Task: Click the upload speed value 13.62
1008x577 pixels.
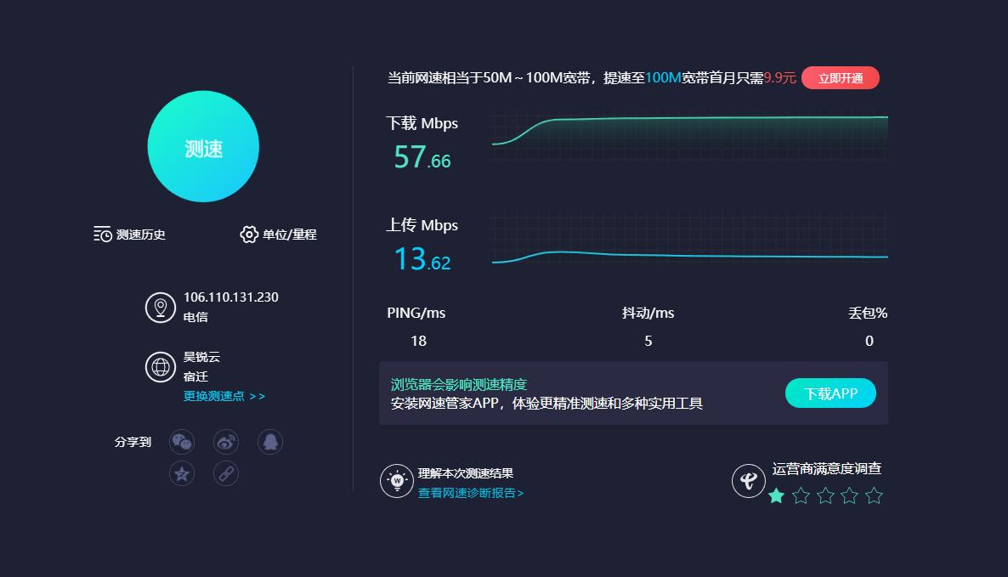Action: [x=422, y=259]
